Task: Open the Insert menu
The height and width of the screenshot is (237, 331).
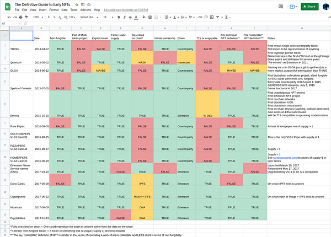Action: (x=42, y=10)
